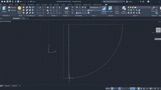
Task: Click the Erase tool in Modify
Action: [48, 13]
